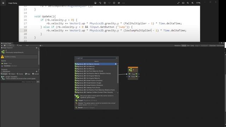
Task: Select Rigidbody 2D: Get Vector (Vector)
Action: (96, 64)
